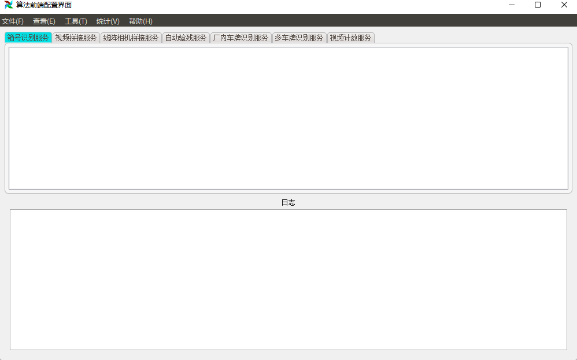The image size is (577, 360).
Task: Open the 文件(F) menu
Action: [13, 21]
